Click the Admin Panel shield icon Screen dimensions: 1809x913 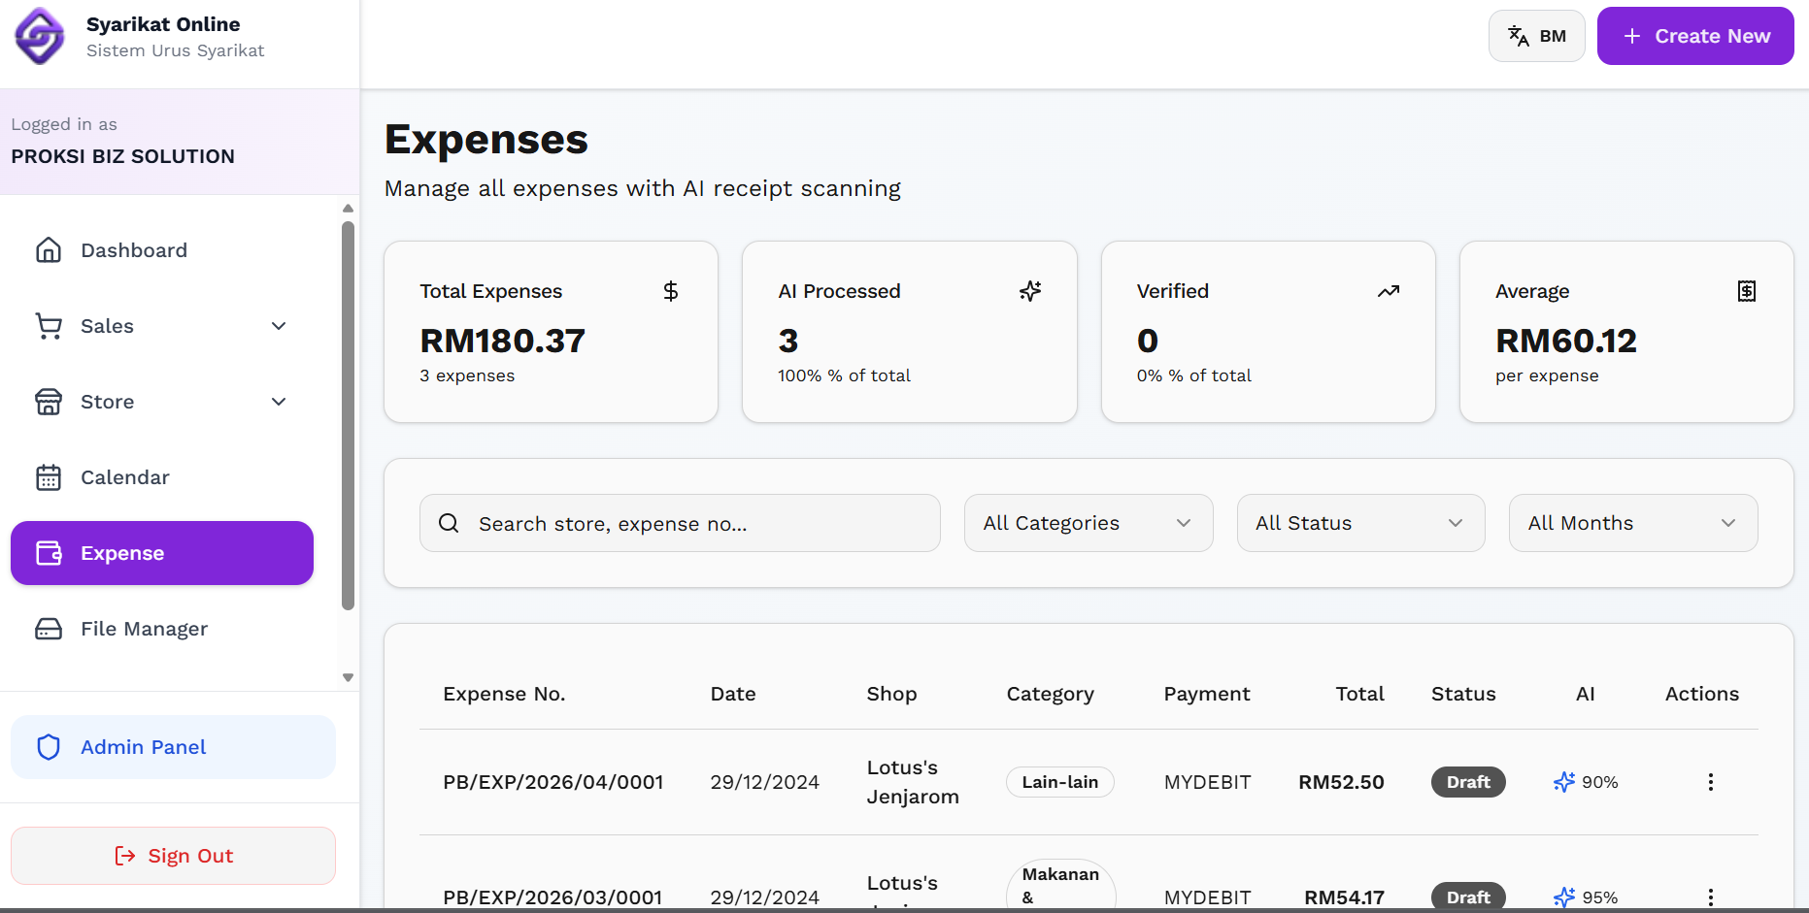[49, 747]
